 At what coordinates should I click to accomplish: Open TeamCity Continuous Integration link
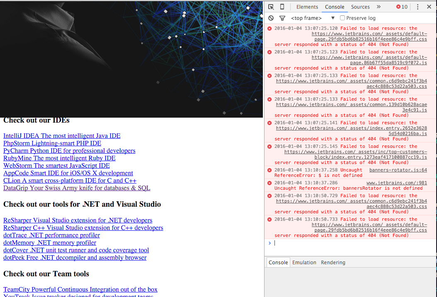80,290
